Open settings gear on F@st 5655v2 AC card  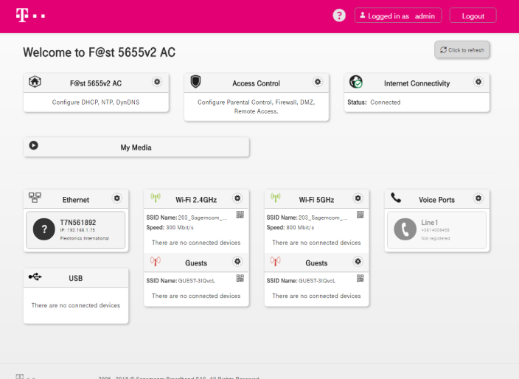[157, 82]
